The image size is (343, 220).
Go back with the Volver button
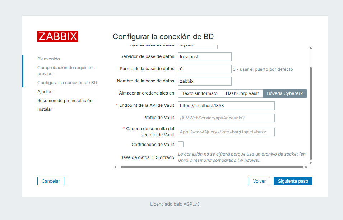[x=259, y=181]
